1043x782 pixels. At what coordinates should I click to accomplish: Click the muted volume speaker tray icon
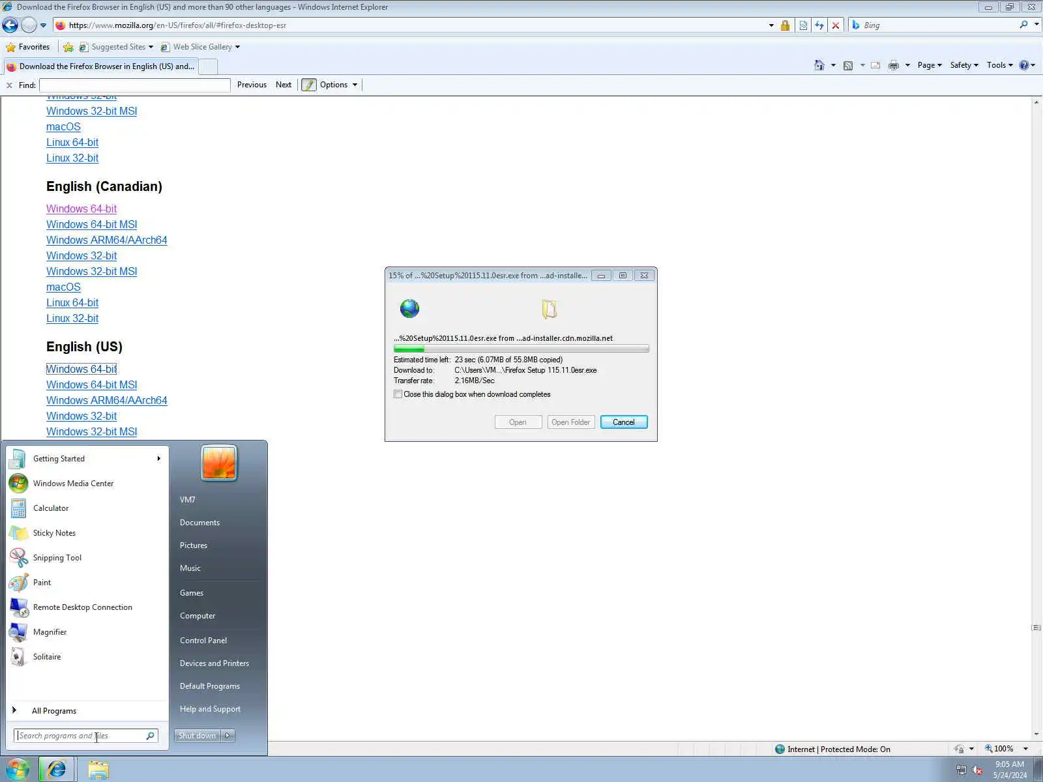coord(977,770)
